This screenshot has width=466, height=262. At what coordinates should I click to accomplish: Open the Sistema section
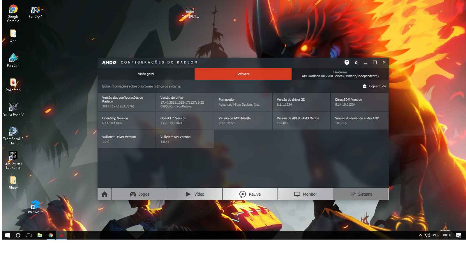[361, 194]
